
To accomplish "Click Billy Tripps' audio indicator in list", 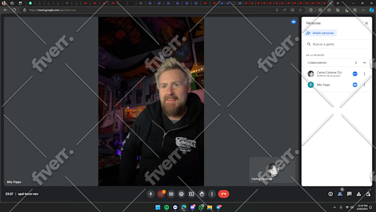I will pos(355,85).
